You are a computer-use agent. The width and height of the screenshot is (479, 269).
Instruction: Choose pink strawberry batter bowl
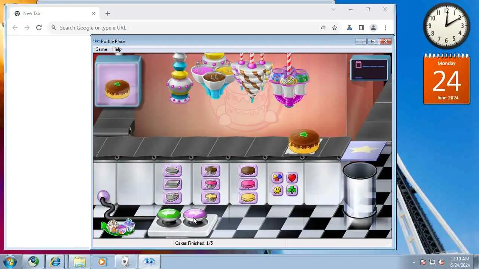point(211,184)
